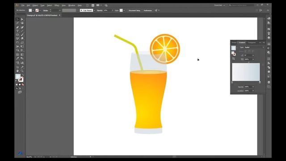Select the Magic Wand tool
Image resolution: width=286 pixels, height=161 pixels.
17,23
